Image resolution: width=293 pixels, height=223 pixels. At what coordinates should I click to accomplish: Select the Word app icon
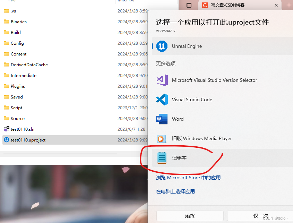point(162,119)
